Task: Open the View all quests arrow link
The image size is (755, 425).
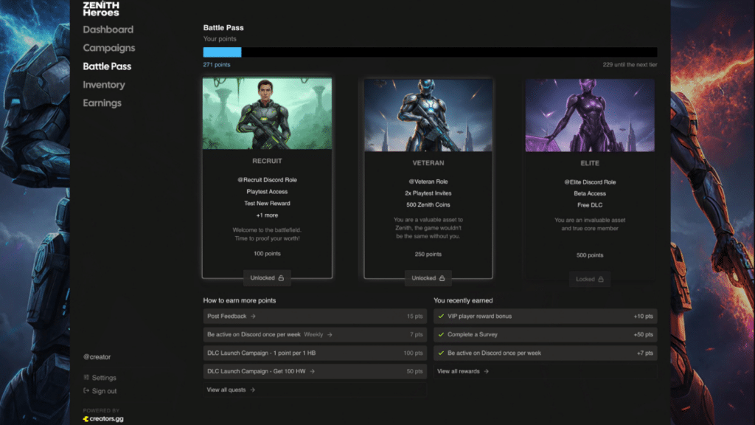Action: (231, 390)
